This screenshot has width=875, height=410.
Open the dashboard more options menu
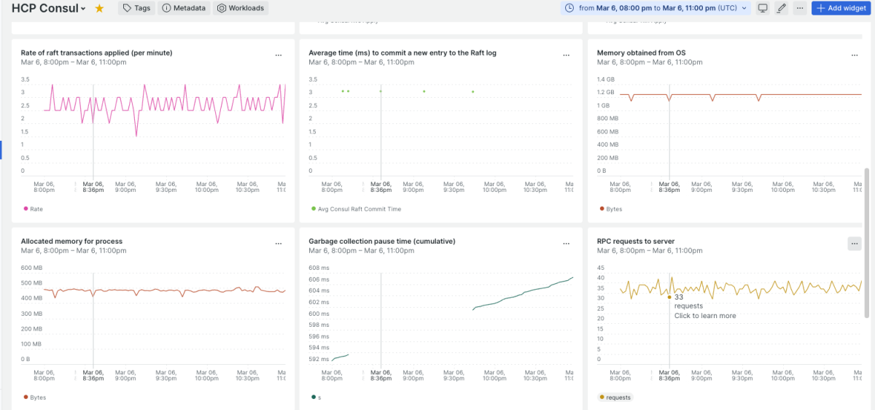coord(800,8)
